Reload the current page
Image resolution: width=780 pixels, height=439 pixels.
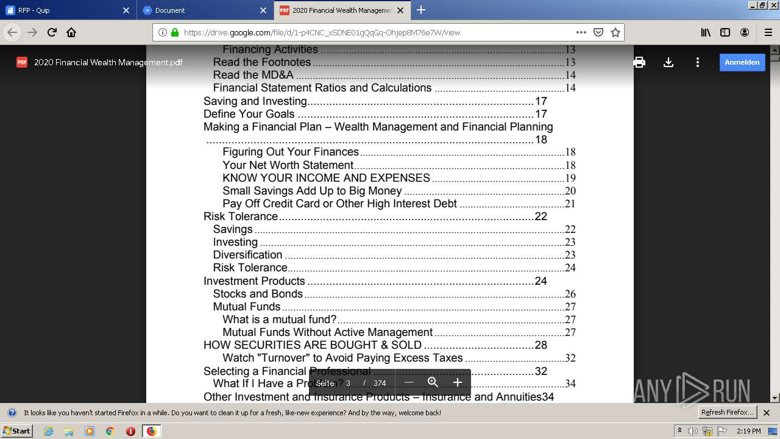(52, 32)
